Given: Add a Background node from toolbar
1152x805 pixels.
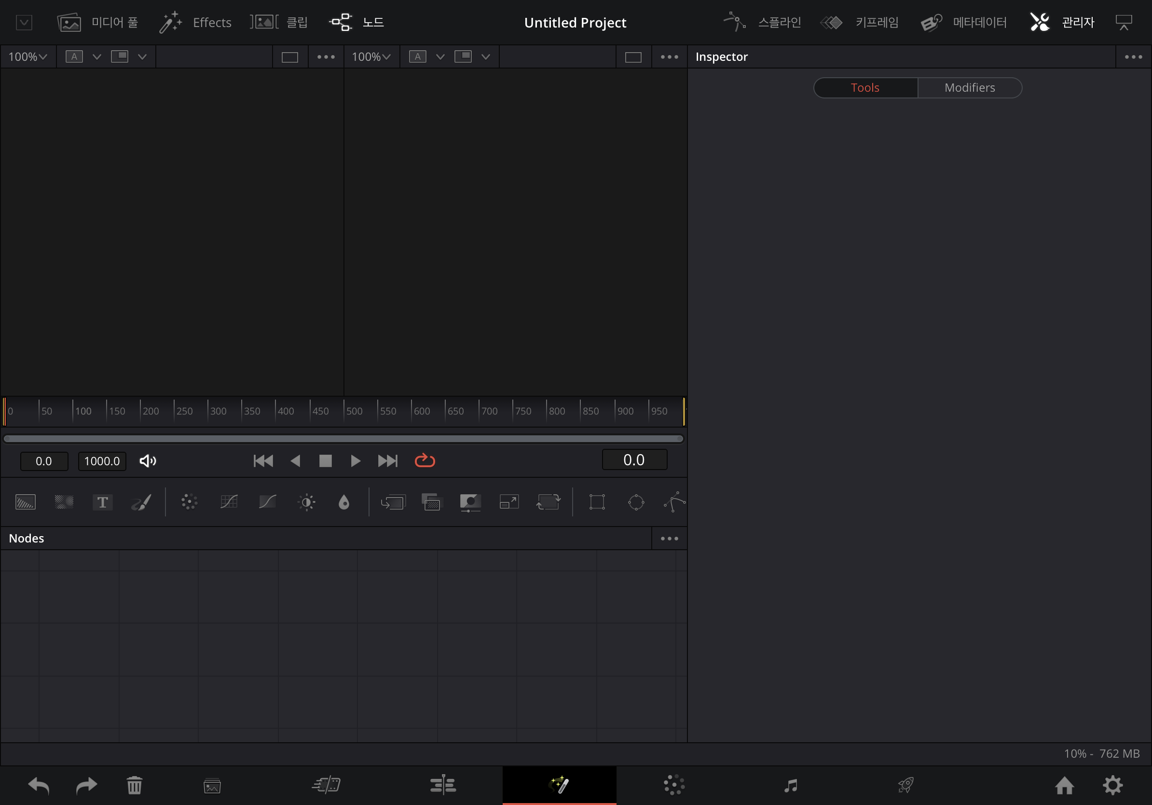Looking at the screenshot, I should [25, 502].
